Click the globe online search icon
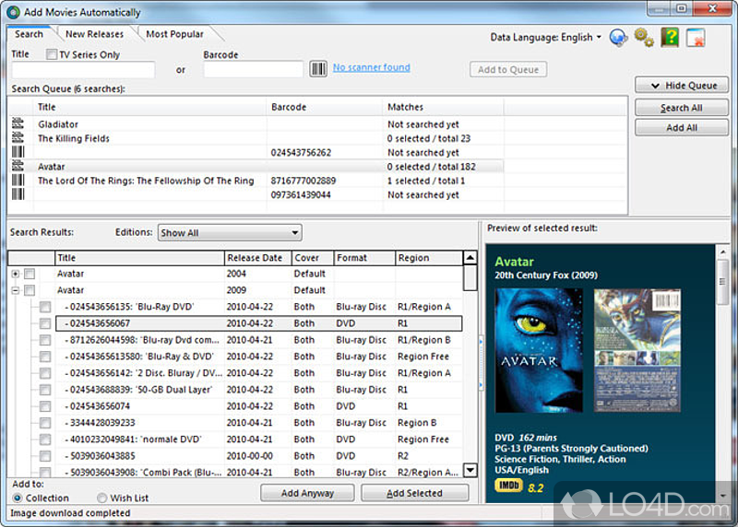 618,37
